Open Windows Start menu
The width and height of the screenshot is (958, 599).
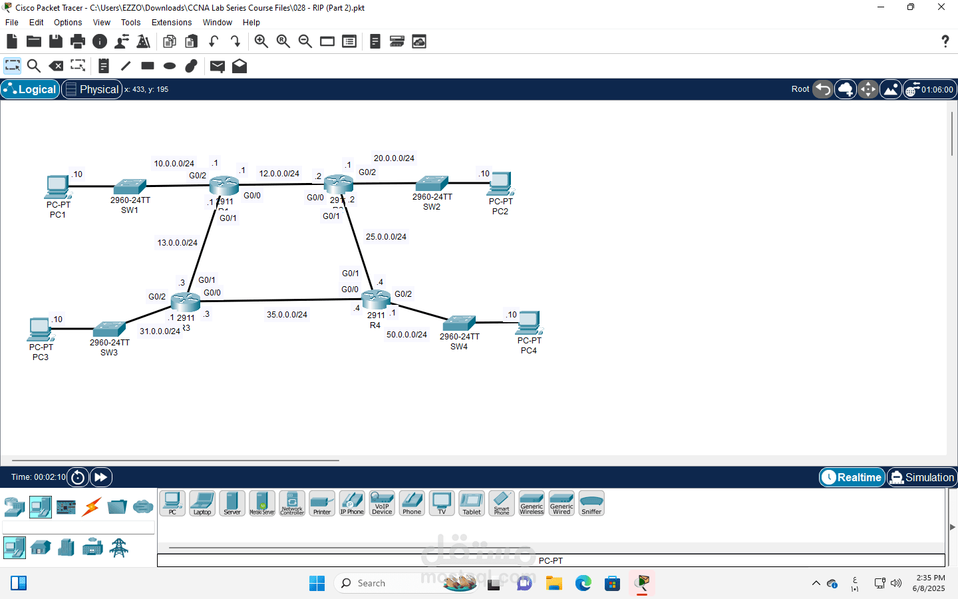pos(317,584)
